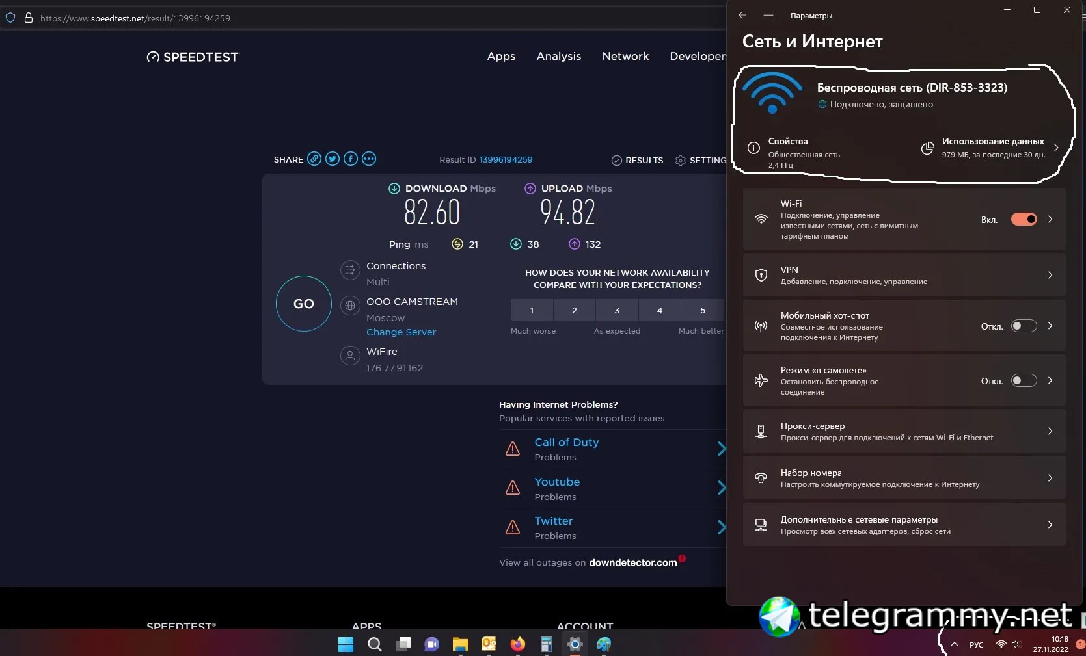Open the taskbar clock showing 10:18
This screenshot has width=1086, height=656.
1051,644
